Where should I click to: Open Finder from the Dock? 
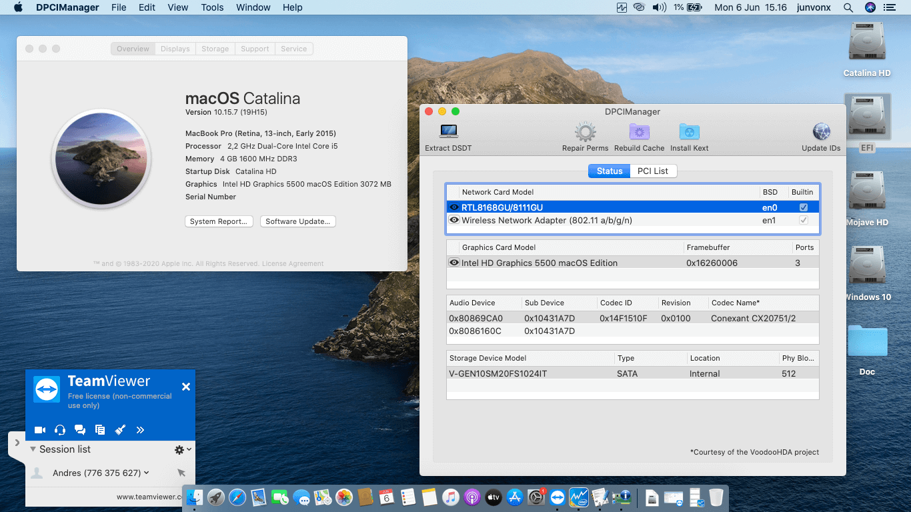point(194,497)
